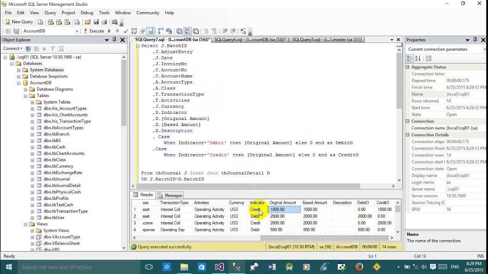Click Object Explorer connect server icon

coord(28,49)
